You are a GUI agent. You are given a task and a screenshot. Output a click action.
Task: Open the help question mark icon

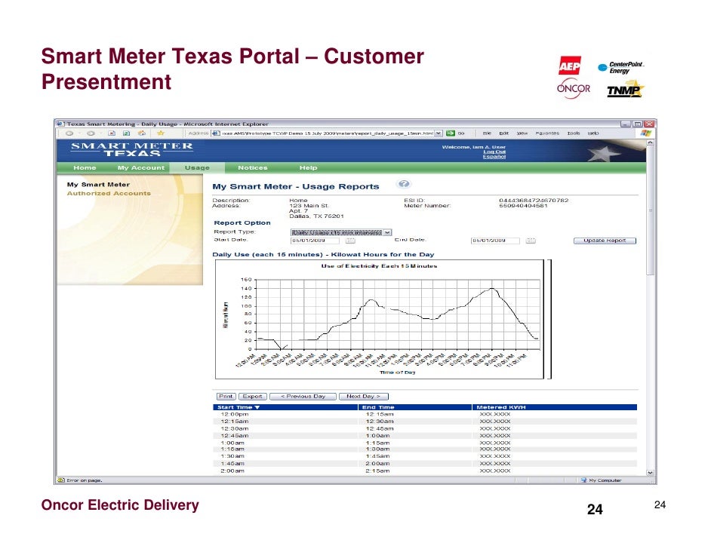pyautogui.click(x=404, y=184)
